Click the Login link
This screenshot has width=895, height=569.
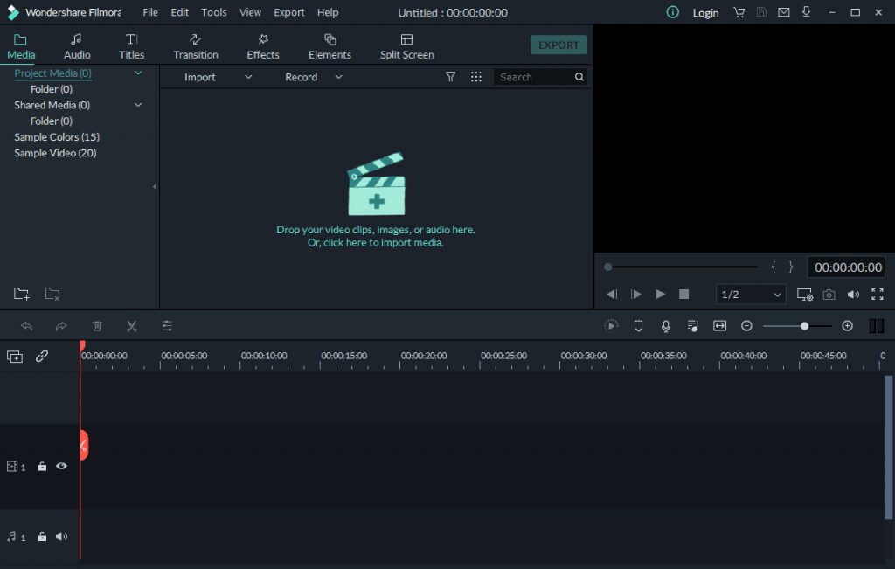(705, 12)
